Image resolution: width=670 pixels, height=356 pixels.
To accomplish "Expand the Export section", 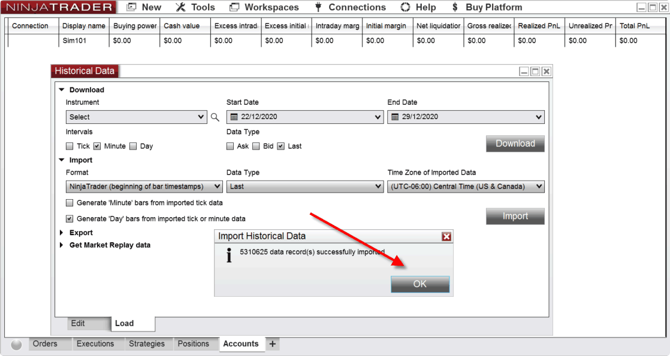I will pos(62,233).
